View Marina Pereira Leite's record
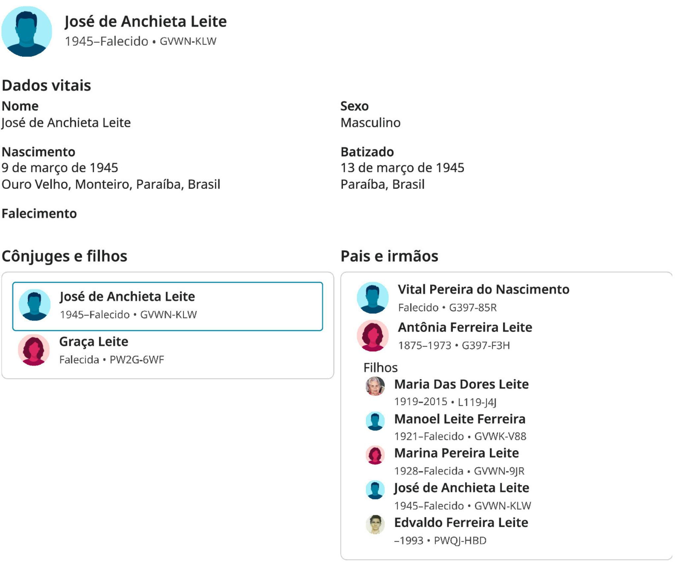 pos(456,453)
